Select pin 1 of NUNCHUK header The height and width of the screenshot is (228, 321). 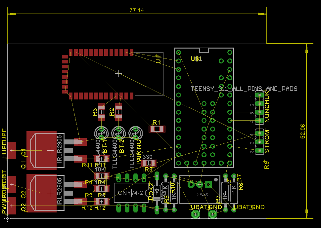point(259,95)
